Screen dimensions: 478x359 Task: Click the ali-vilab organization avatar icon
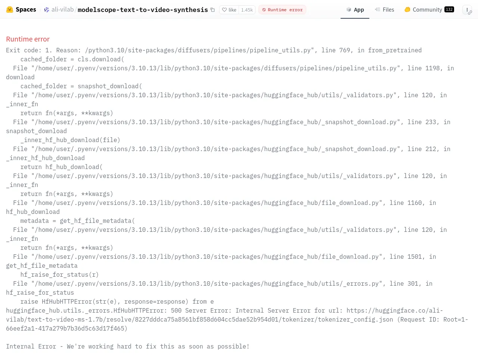click(47, 10)
